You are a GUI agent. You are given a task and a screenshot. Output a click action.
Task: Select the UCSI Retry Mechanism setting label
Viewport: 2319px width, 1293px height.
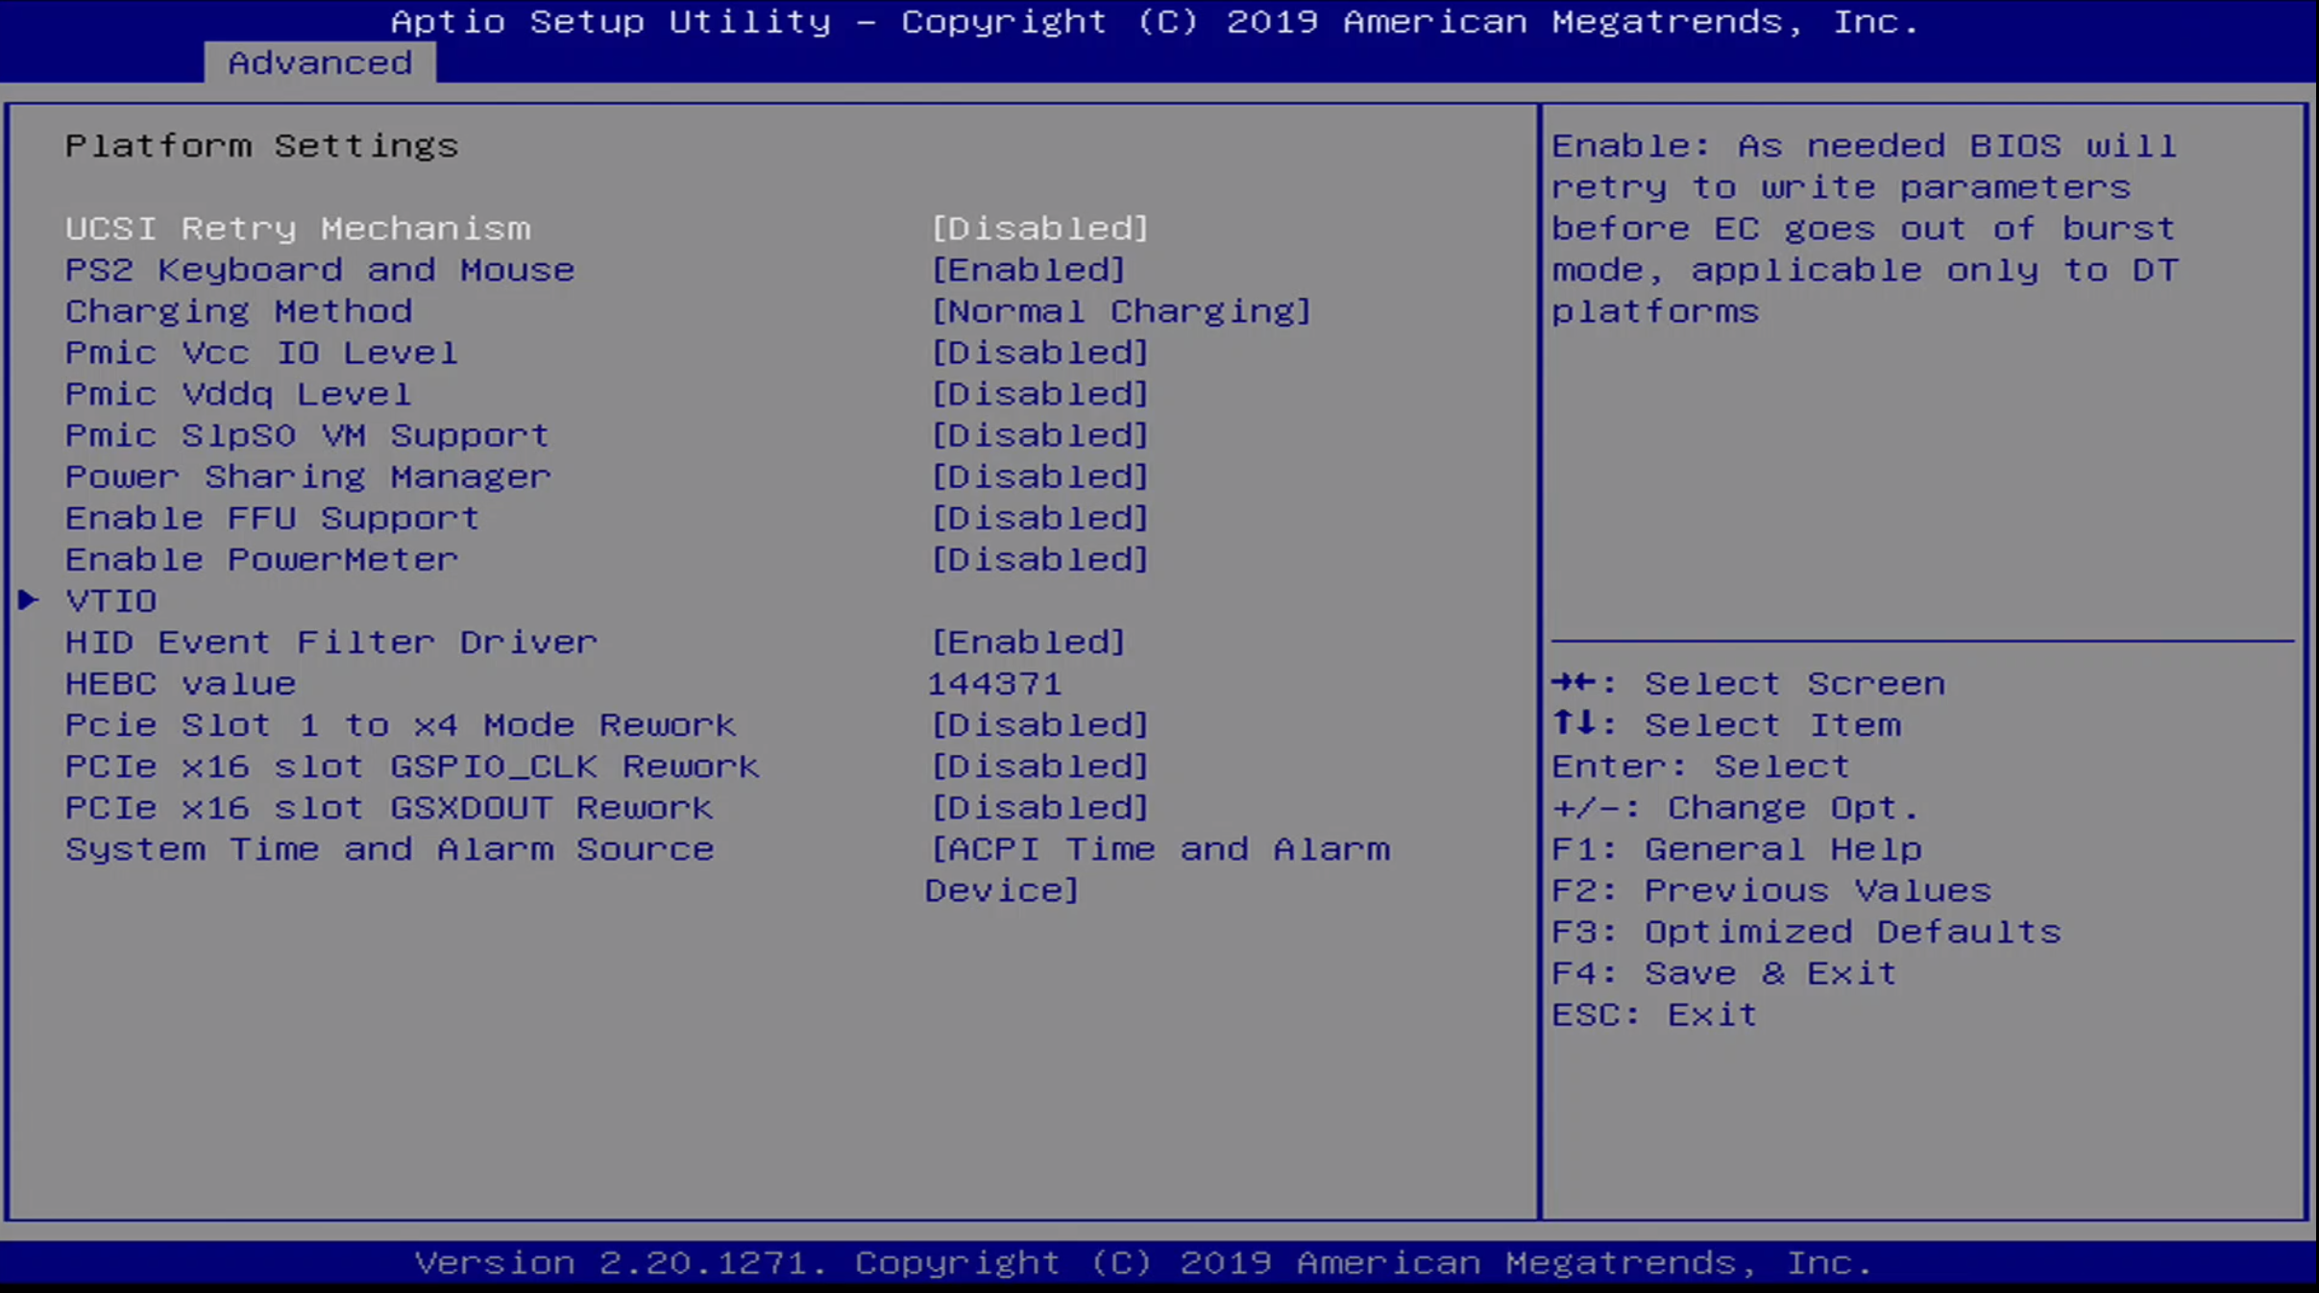pos(298,229)
